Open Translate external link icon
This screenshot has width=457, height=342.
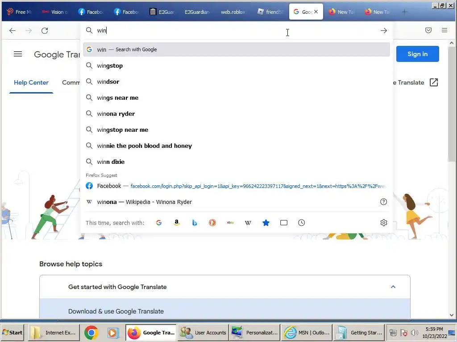coord(434,82)
